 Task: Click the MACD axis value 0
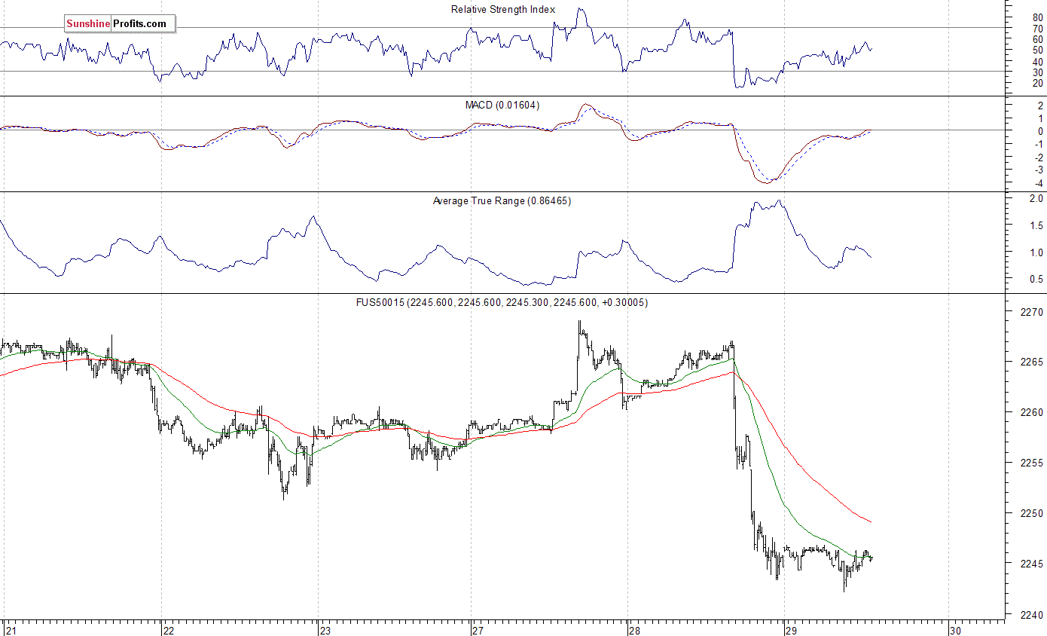coord(1040,131)
